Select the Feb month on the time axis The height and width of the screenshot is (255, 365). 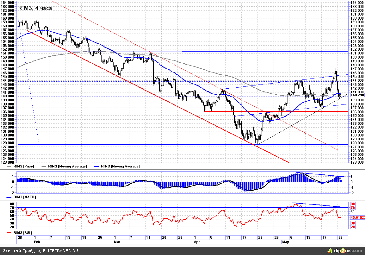tap(37, 241)
